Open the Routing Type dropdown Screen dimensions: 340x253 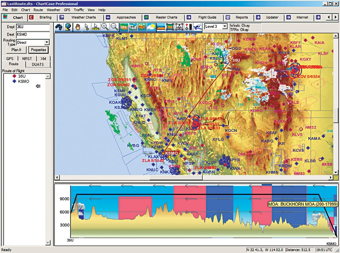pos(47,42)
